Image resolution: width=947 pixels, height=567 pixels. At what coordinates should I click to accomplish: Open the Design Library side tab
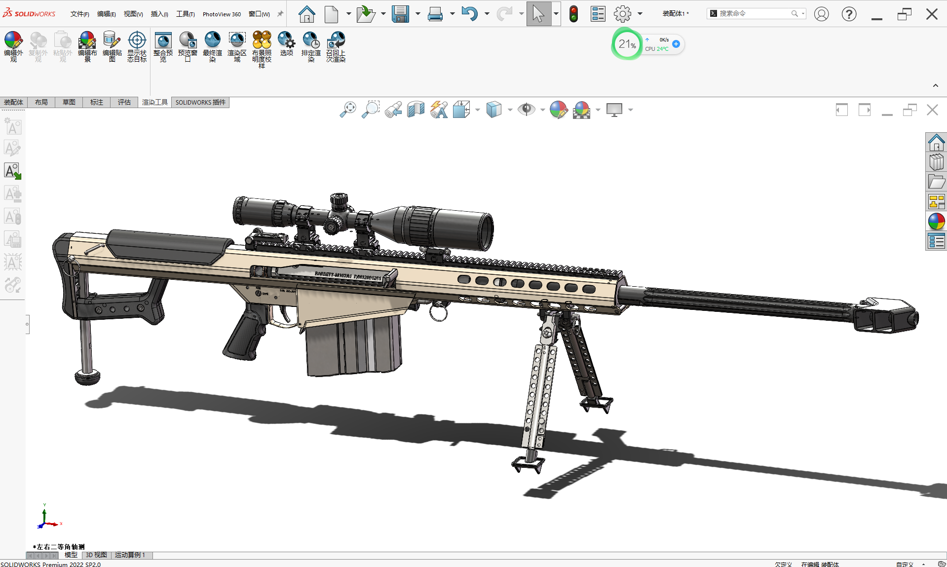tap(936, 162)
